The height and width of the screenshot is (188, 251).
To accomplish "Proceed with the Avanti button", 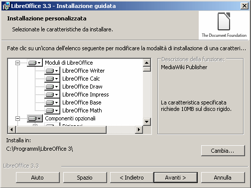I will [x=176, y=178].
